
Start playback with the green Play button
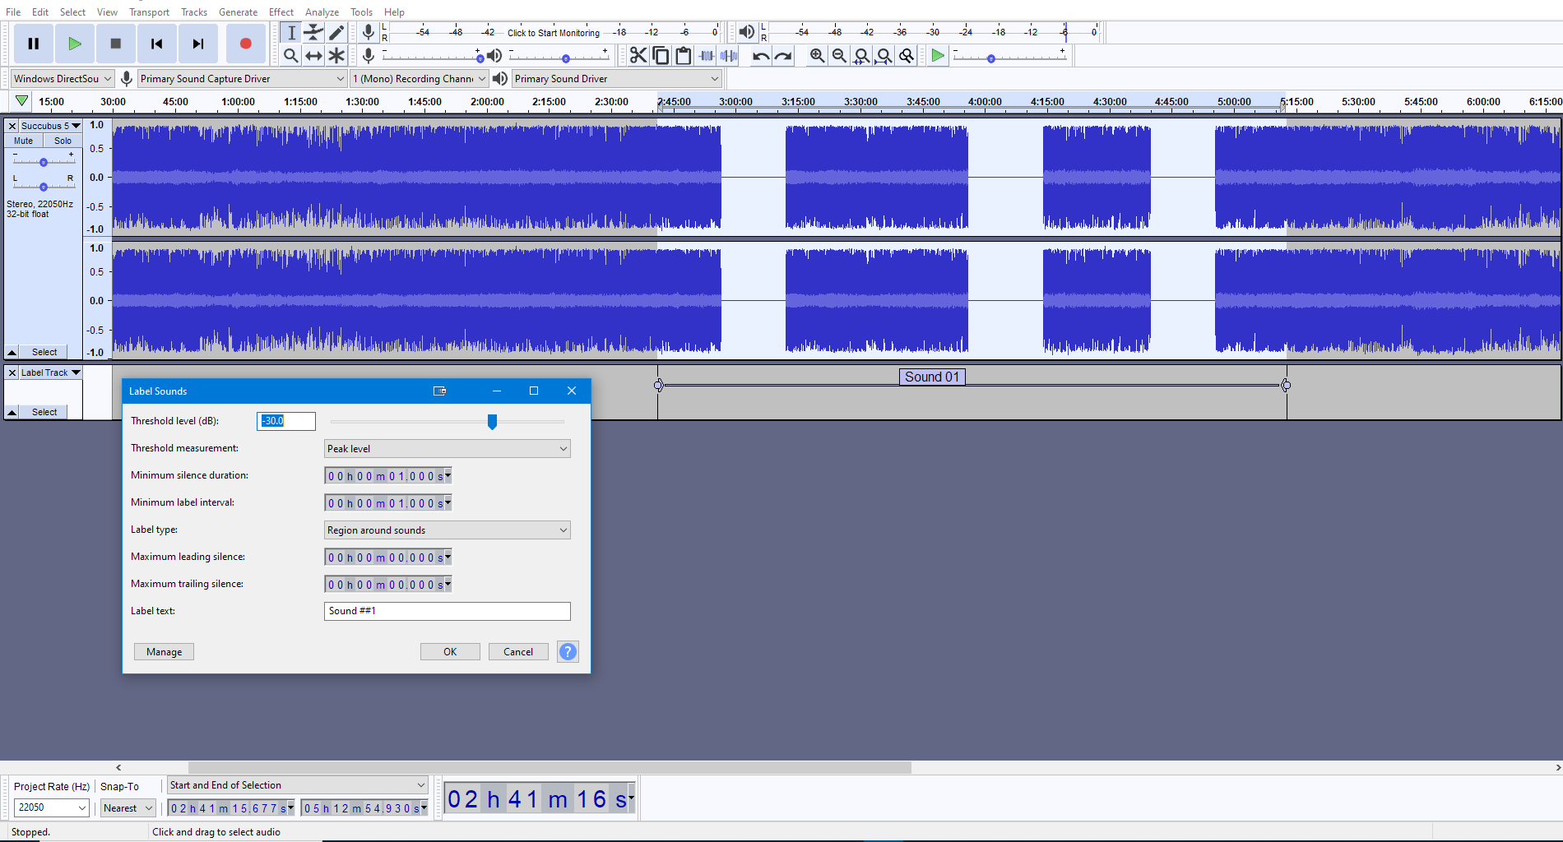[x=75, y=44]
